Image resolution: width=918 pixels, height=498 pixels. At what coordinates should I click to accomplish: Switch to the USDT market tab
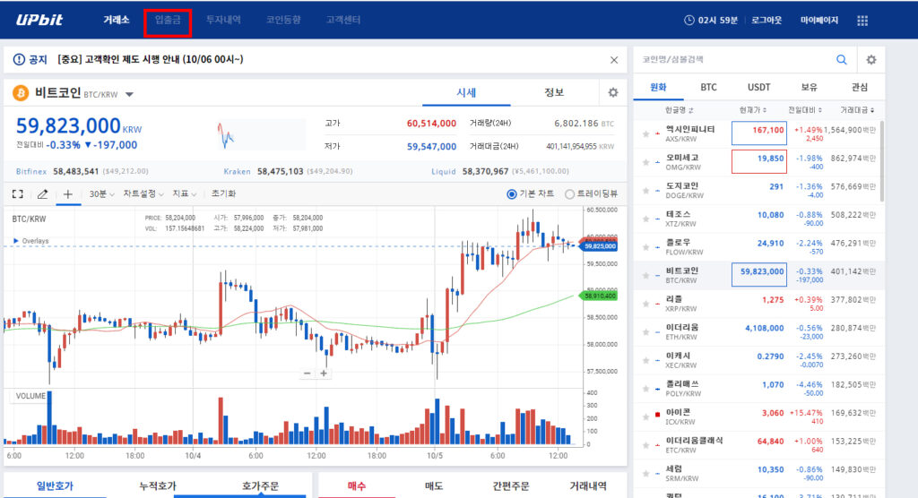coord(758,87)
